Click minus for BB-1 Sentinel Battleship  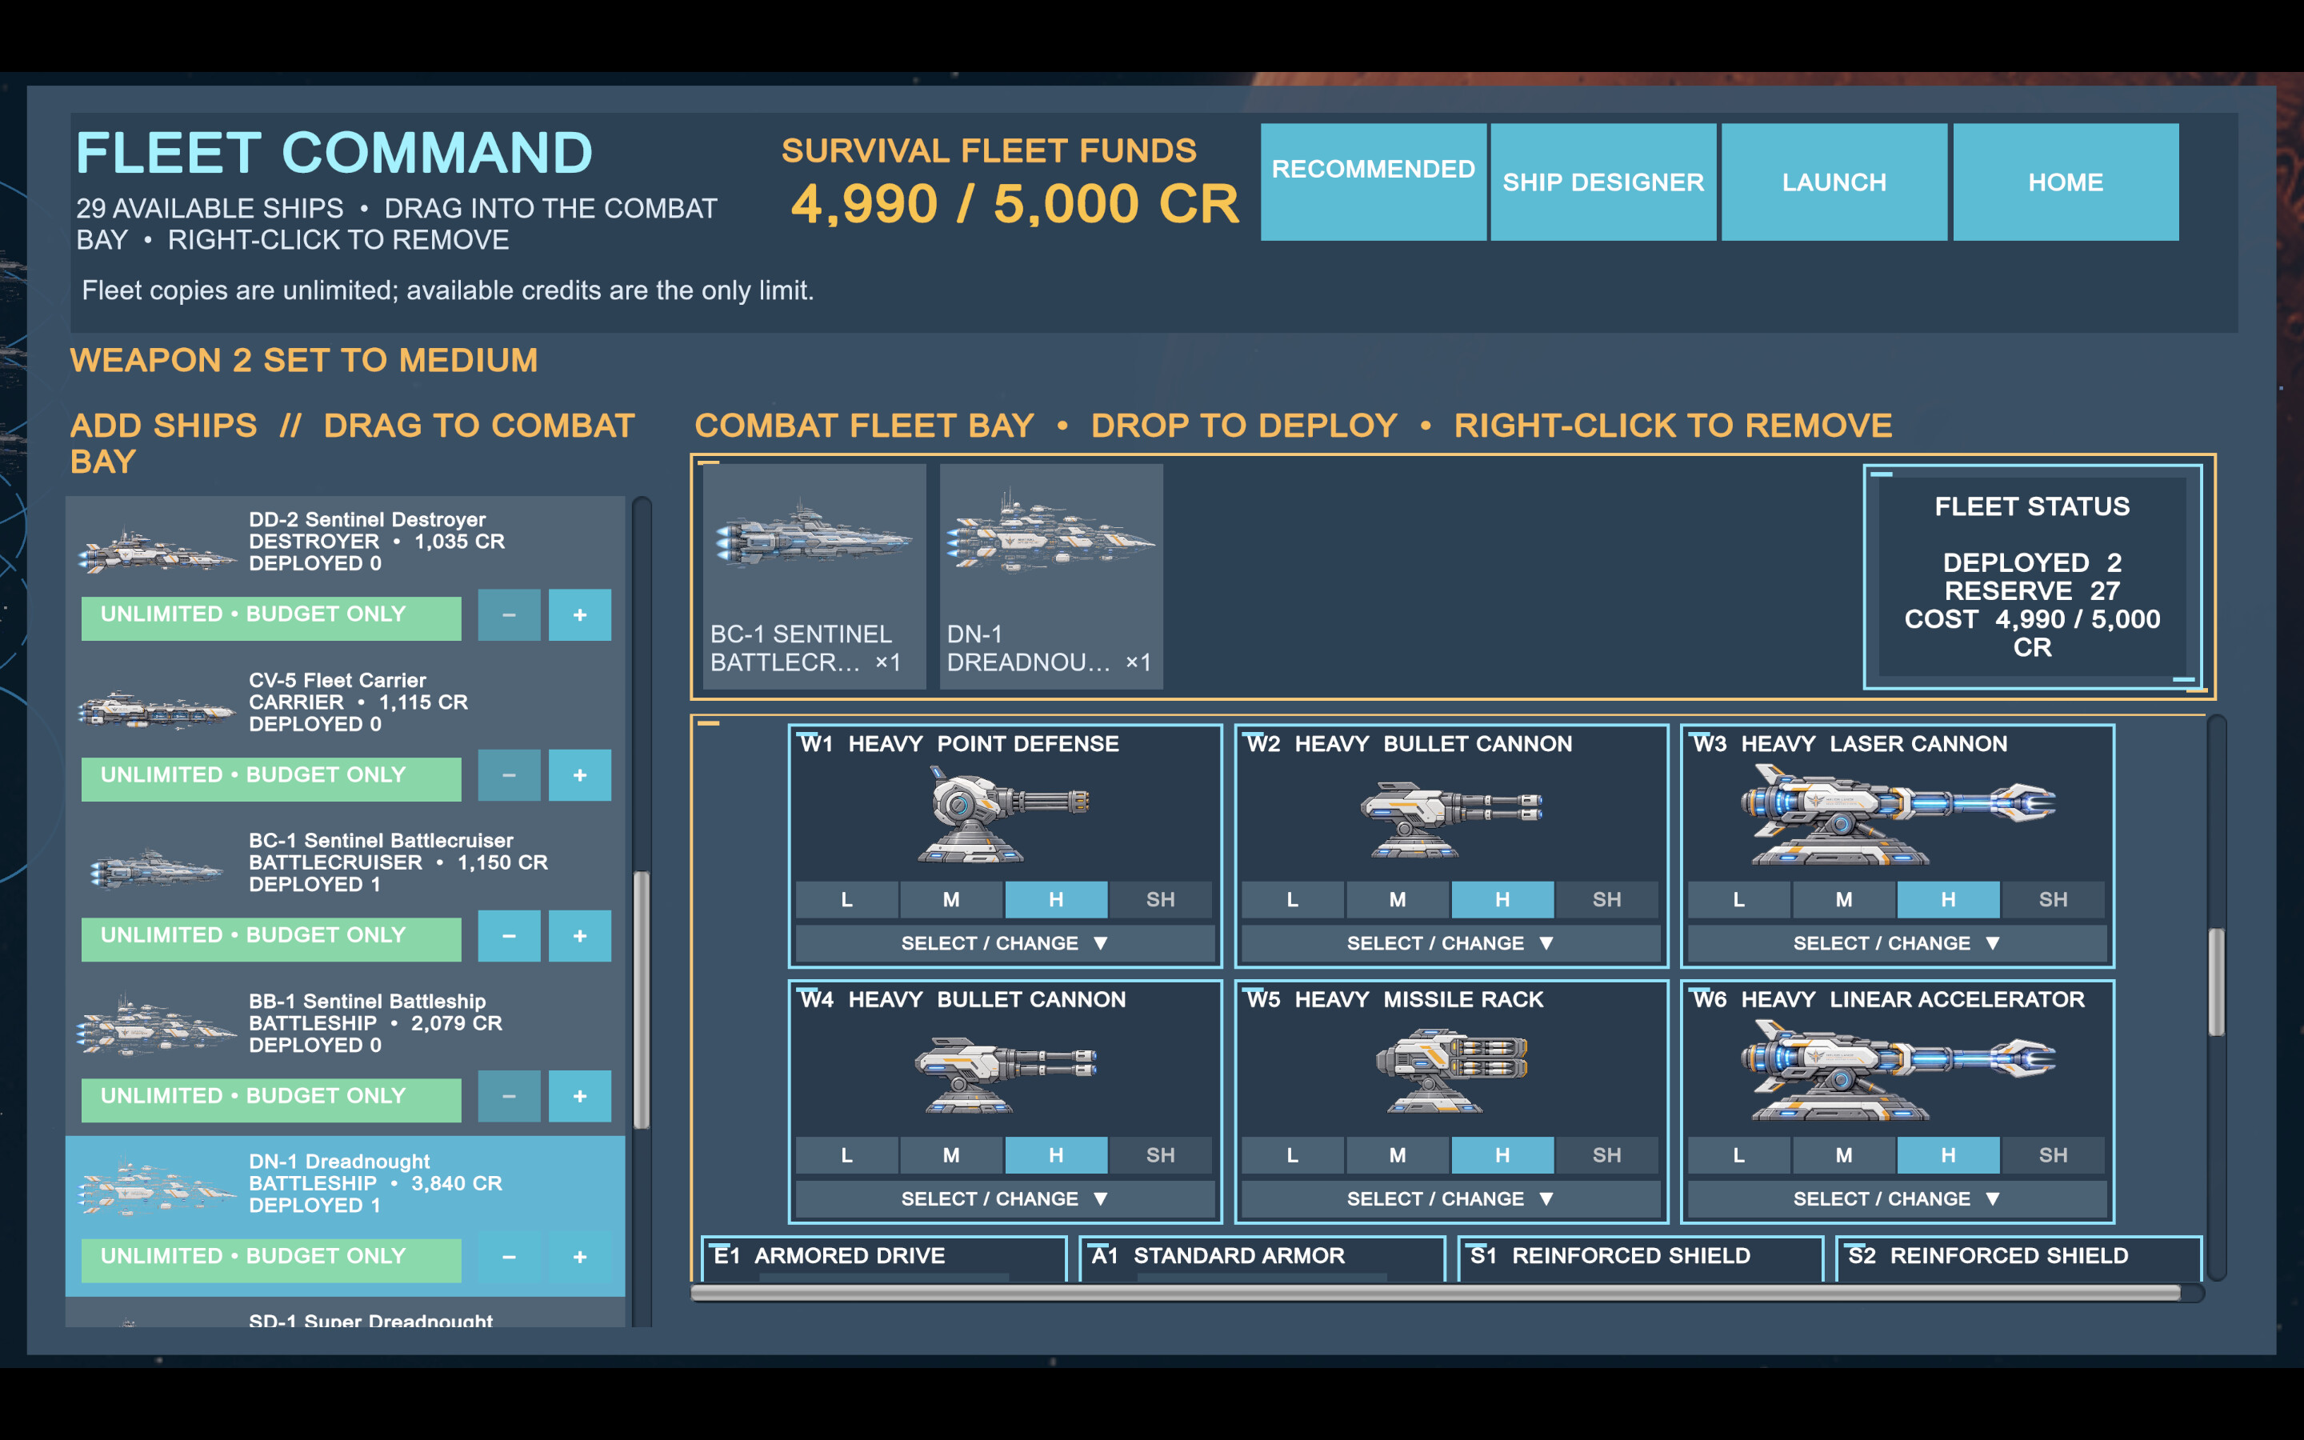click(510, 1096)
